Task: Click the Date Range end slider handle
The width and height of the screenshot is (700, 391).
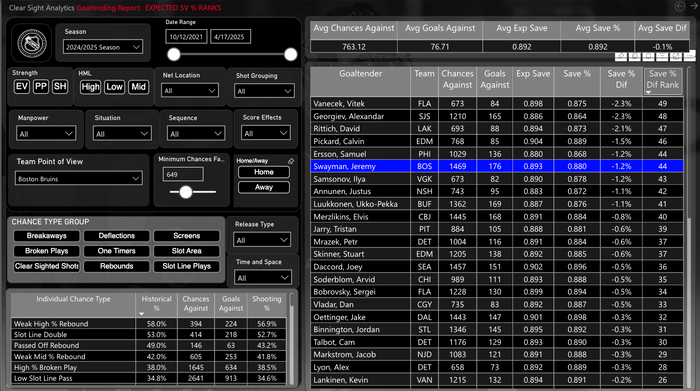Action: [x=291, y=54]
